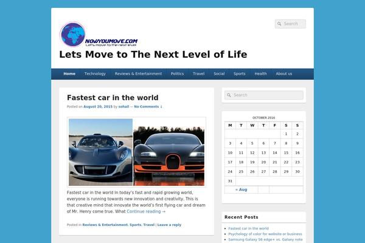The width and height of the screenshot is (365, 243).
Task: Click date 28 in the calendar
Action: (x=275, y=171)
